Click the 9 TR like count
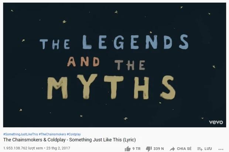This screenshot has width=229, height=152. (136, 149)
